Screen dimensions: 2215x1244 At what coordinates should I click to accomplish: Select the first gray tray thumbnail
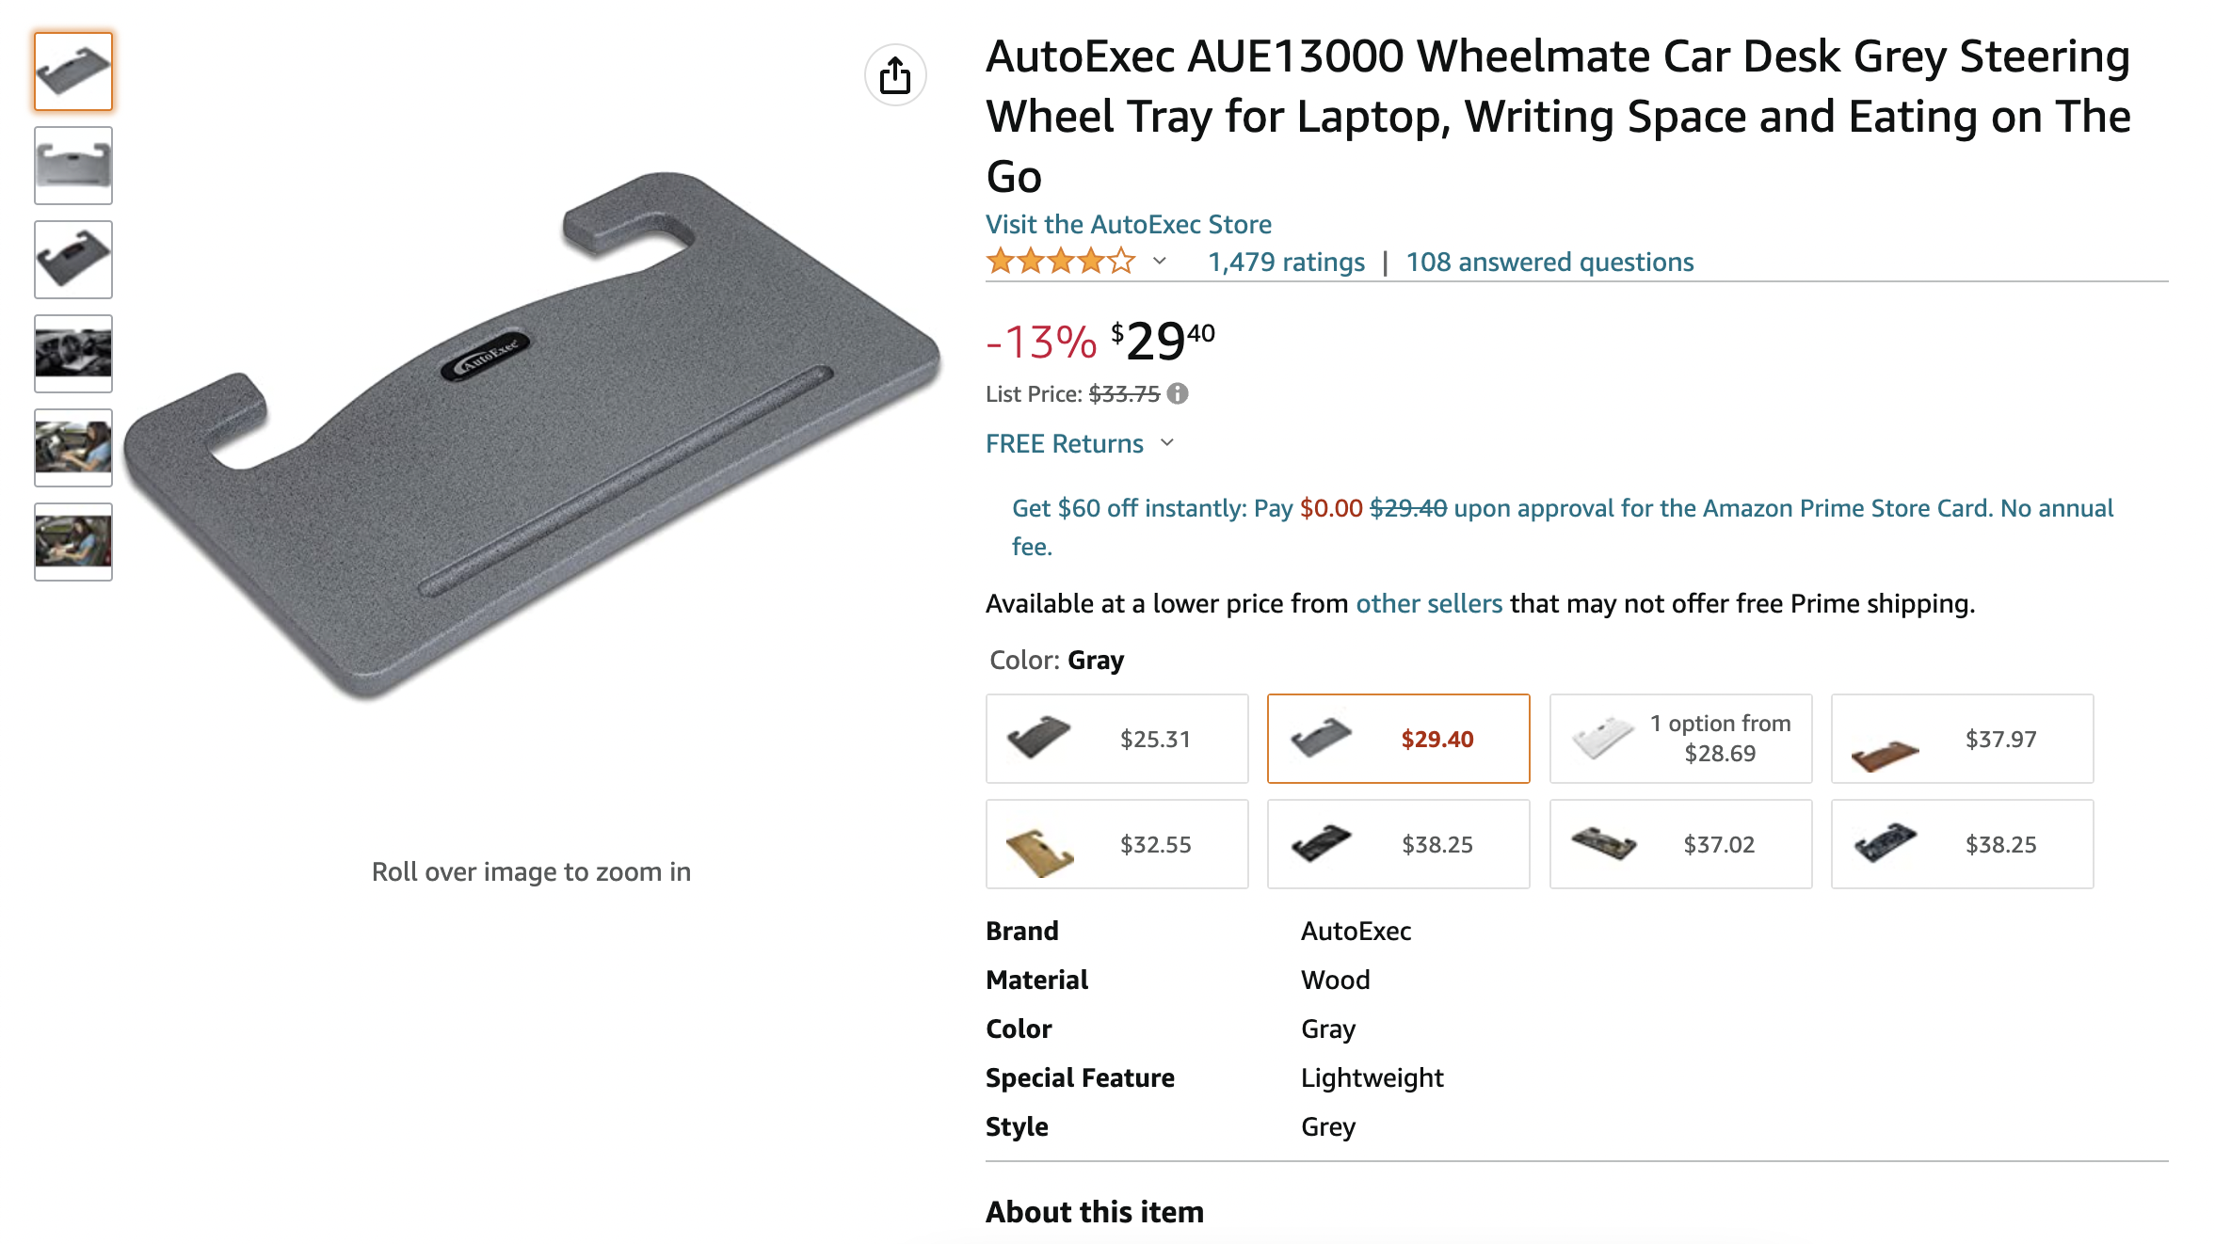click(x=73, y=72)
